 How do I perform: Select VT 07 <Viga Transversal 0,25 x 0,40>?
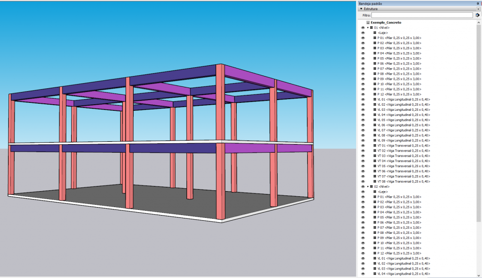point(404,177)
